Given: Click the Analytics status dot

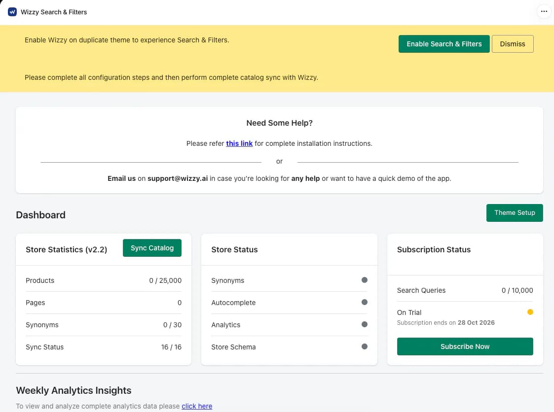Looking at the screenshot, I should 364,324.
